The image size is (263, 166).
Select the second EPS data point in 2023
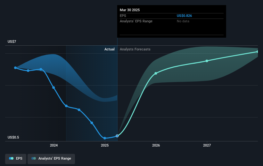28,71
